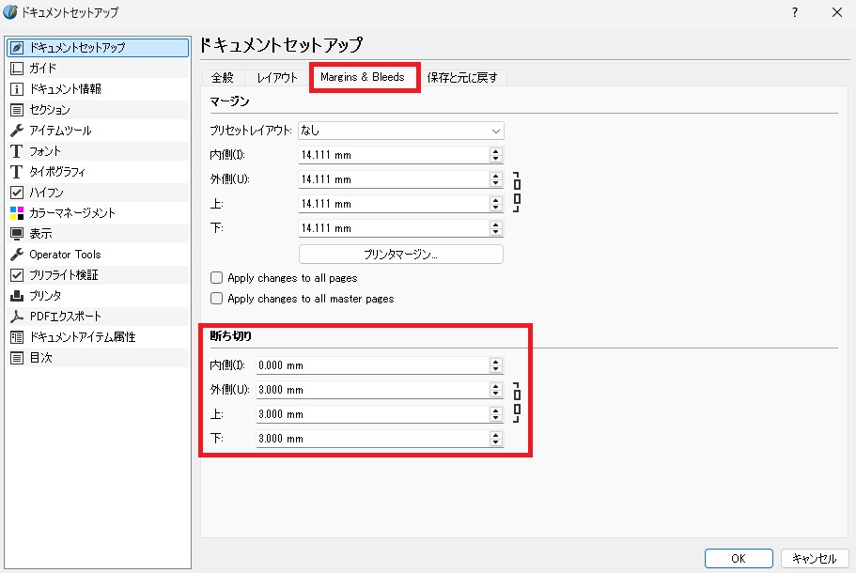Select the プリンタ printer icon
Screen dimensions: 856x573
tap(17, 296)
